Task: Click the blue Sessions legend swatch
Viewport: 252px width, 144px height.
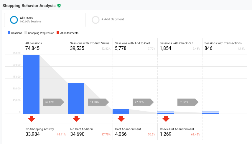Action: [x=9, y=33]
